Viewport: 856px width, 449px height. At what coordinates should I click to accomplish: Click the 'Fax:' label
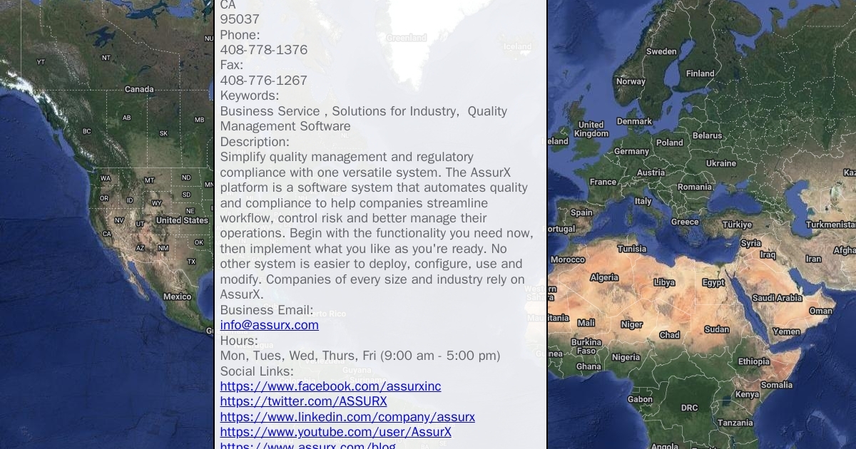231,65
